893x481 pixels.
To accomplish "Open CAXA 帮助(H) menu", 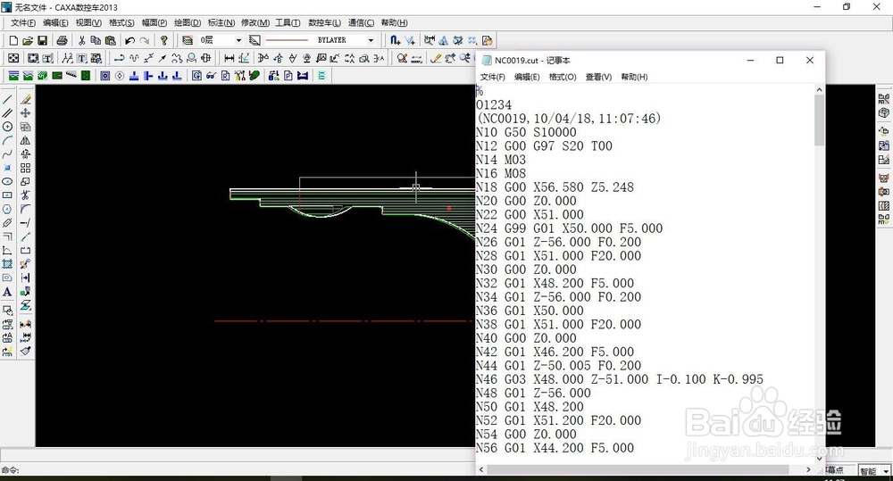I will [x=394, y=23].
